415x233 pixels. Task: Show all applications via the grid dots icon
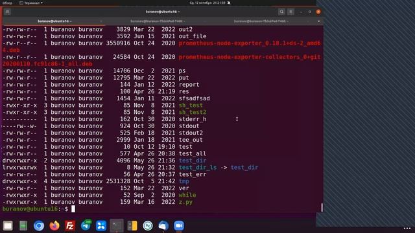407,228
